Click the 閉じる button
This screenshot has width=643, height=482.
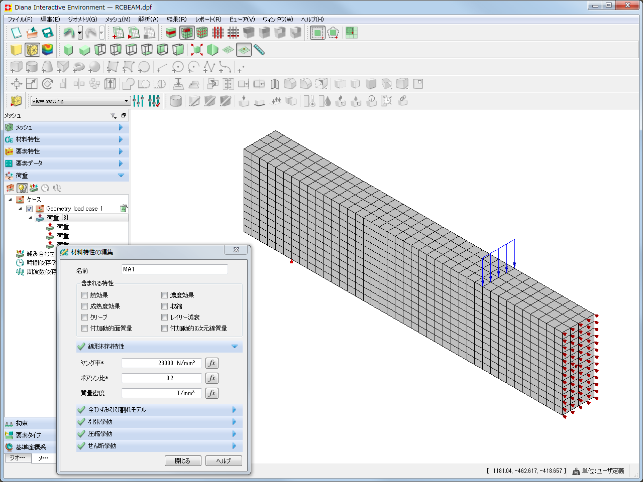[183, 461]
